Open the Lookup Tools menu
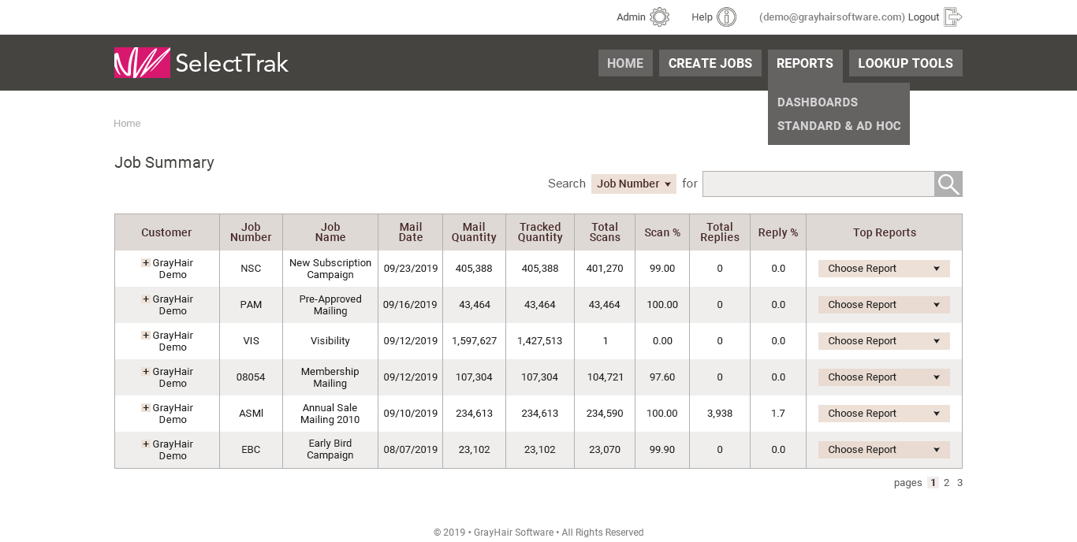 [905, 64]
